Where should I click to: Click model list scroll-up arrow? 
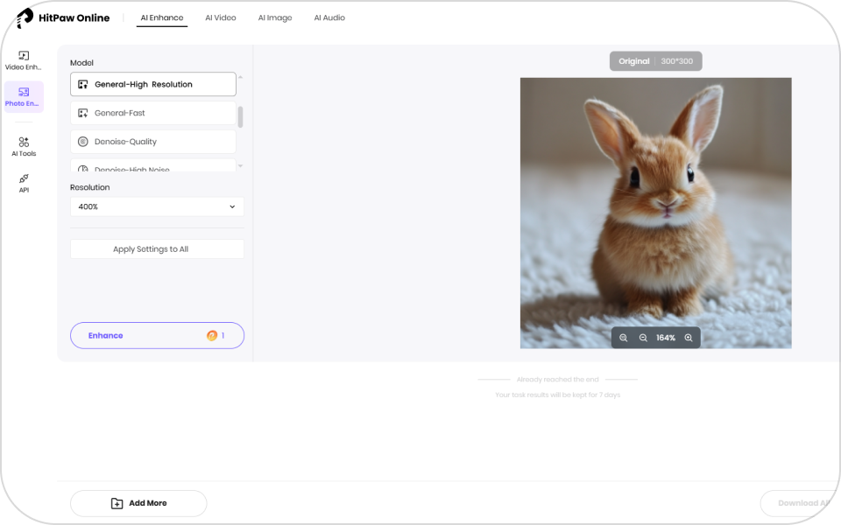240,77
